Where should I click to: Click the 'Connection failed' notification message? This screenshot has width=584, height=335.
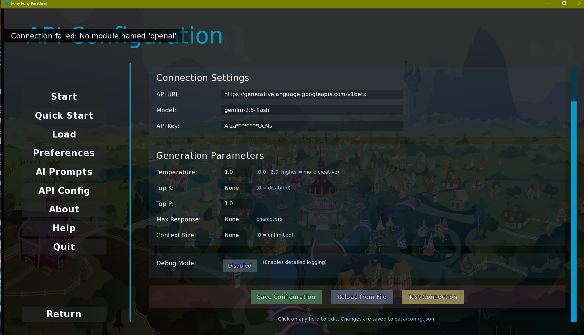pyautogui.click(x=94, y=36)
